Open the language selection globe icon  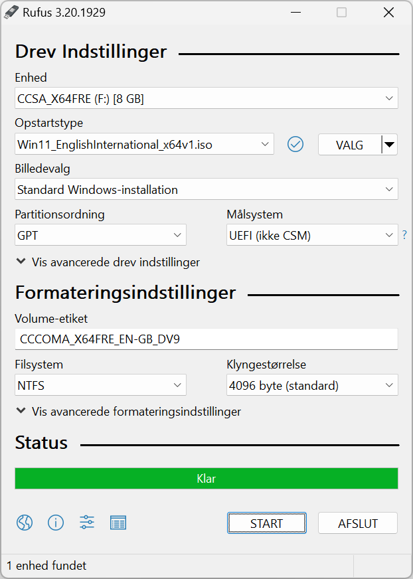coord(25,523)
